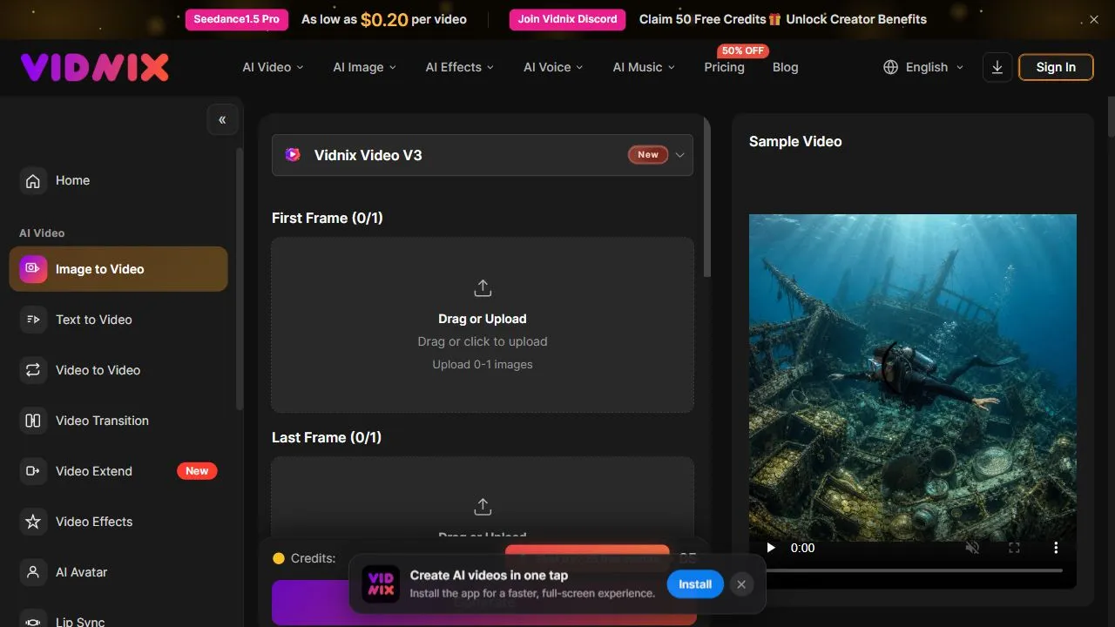This screenshot has height=627, width=1115.
Task: Click the gold Credits coin icon
Action: coord(279,558)
